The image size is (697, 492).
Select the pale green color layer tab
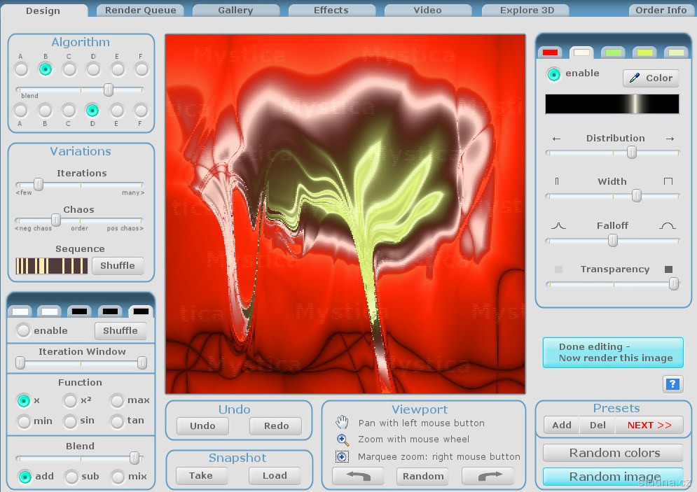676,52
